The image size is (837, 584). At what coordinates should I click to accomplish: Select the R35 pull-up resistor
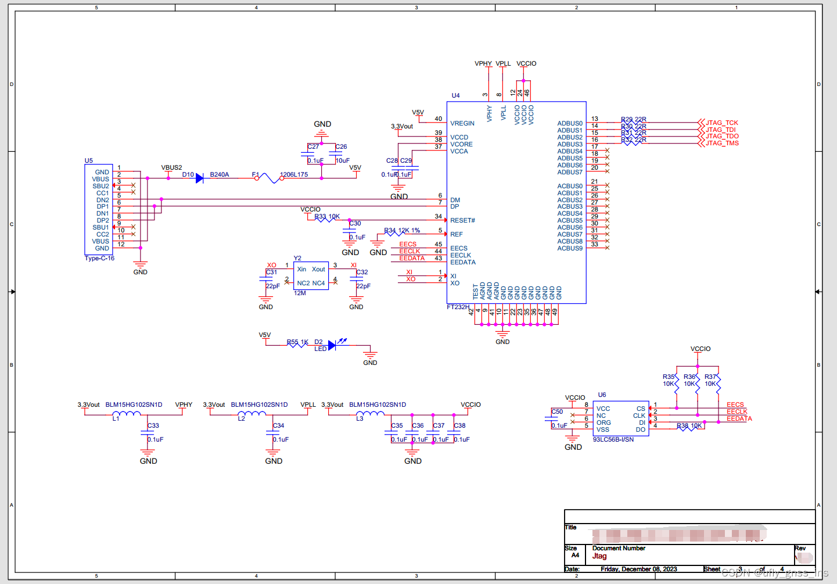[677, 384]
